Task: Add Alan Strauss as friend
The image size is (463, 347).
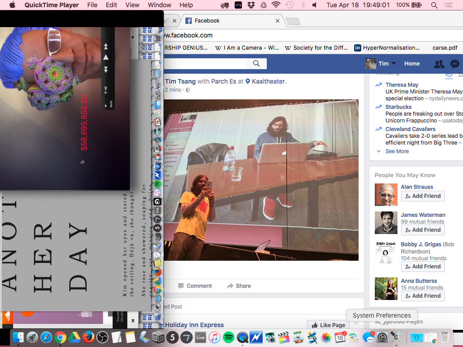Action: pyautogui.click(x=423, y=196)
